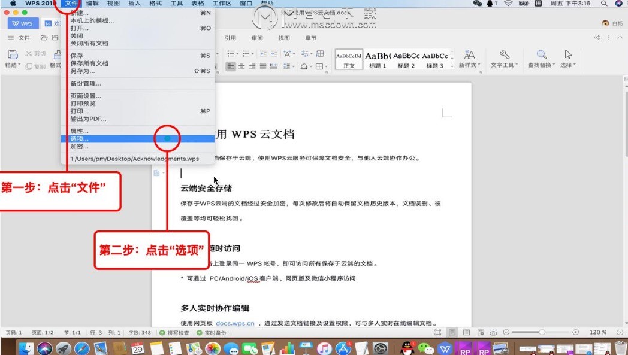Click the 剪切 cut icon
The height and width of the screenshot is (355, 628).
point(28,54)
